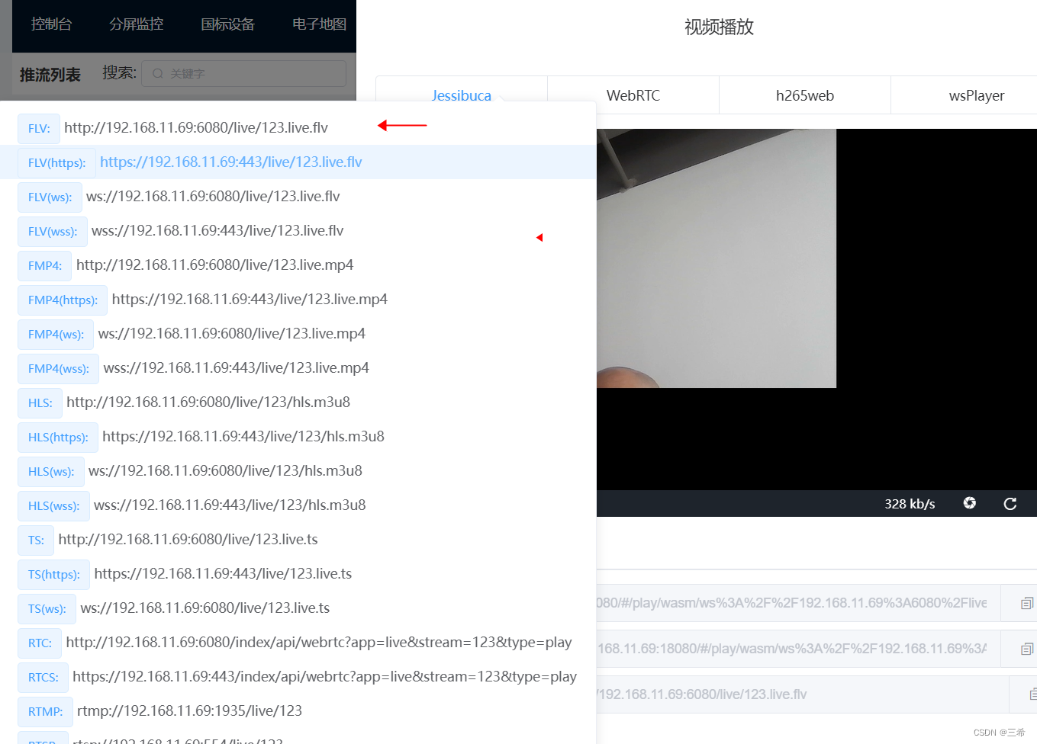Select the URL https://192.168.11.69:443/live/123/hls.m3u8
Image resolution: width=1037 pixels, height=744 pixels.
pyautogui.click(x=243, y=436)
